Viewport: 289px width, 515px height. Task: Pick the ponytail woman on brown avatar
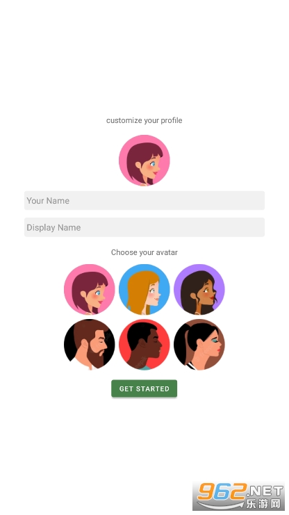[199, 345]
